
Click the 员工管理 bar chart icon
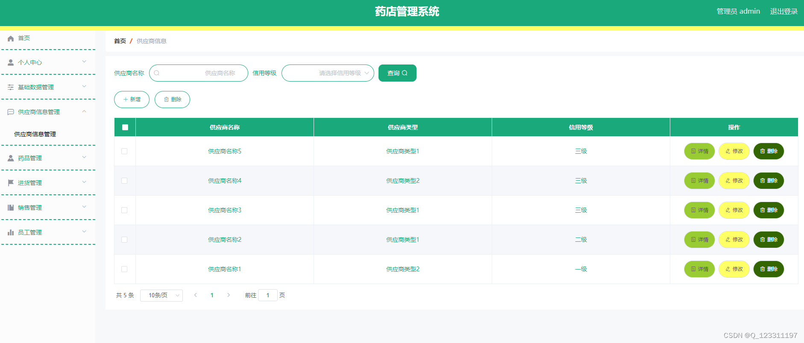pyautogui.click(x=11, y=232)
